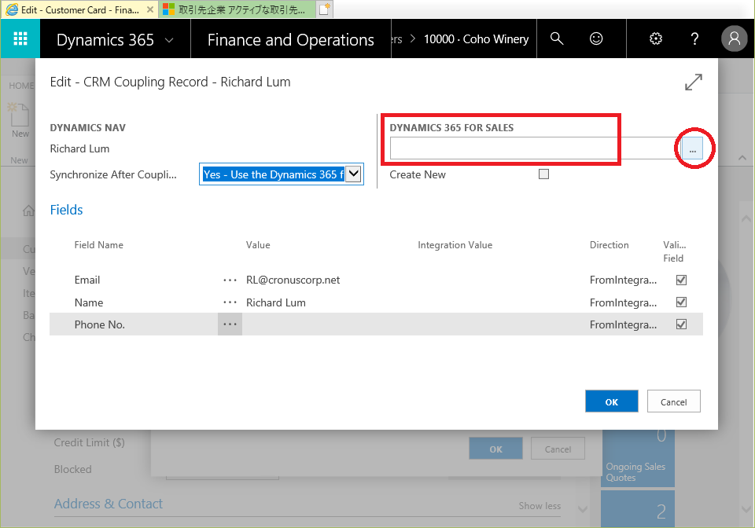Toggle Phone No. validate field checkbox
755x528 pixels.
(x=681, y=324)
